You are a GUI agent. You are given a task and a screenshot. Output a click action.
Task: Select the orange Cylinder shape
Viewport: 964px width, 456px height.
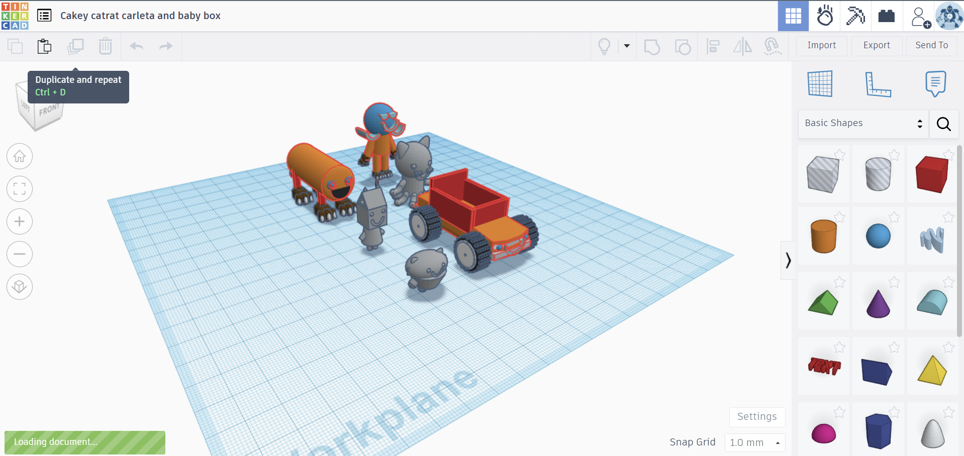click(x=823, y=236)
